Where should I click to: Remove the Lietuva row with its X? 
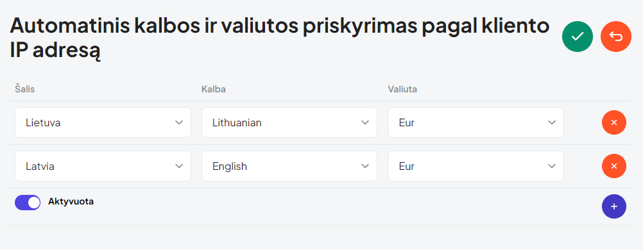point(614,122)
